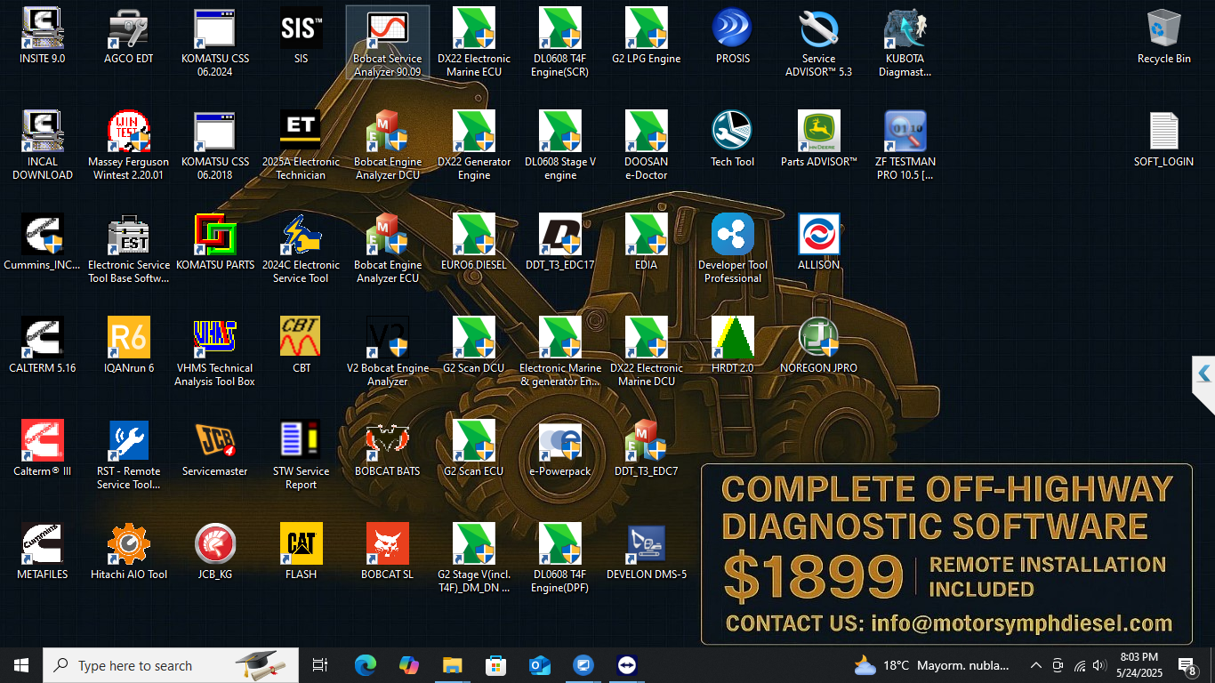This screenshot has height=683, width=1215.
Task: Open KUBOTA Diagmaster
Action: click(x=905, y=34)
